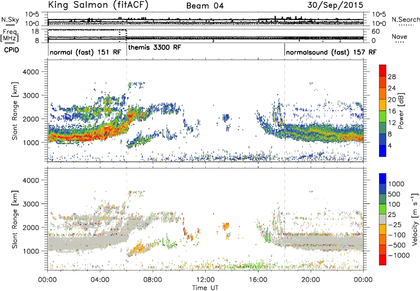Click the date '30/Sep/2015'
Viewport: 420px width, 291px height.
click(x=335, y=5)
